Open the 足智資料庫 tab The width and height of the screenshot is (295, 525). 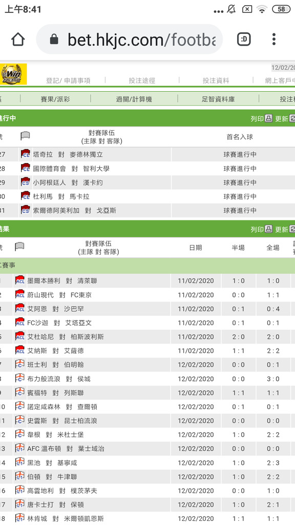[x=218, y=99]
